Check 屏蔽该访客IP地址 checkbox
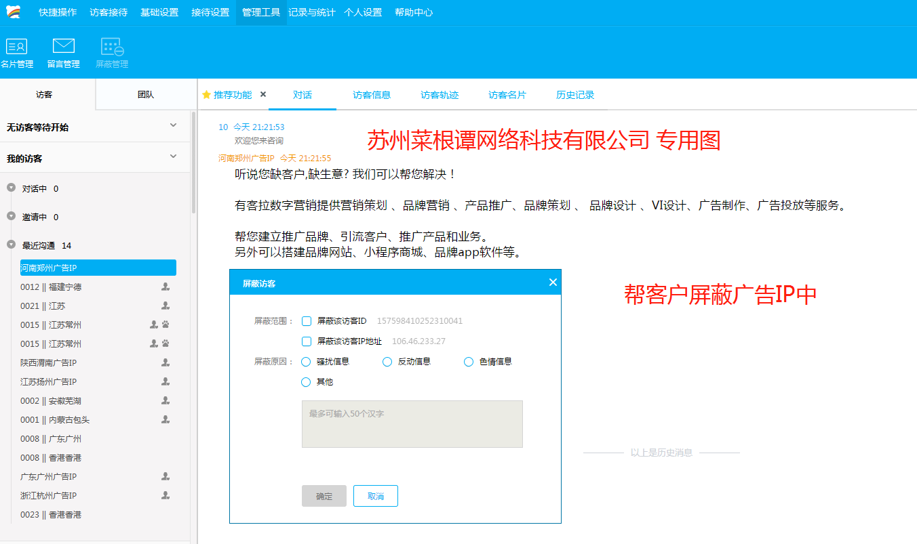The width and height of the screenshot is (917, 544). click(x=307, y=341)
